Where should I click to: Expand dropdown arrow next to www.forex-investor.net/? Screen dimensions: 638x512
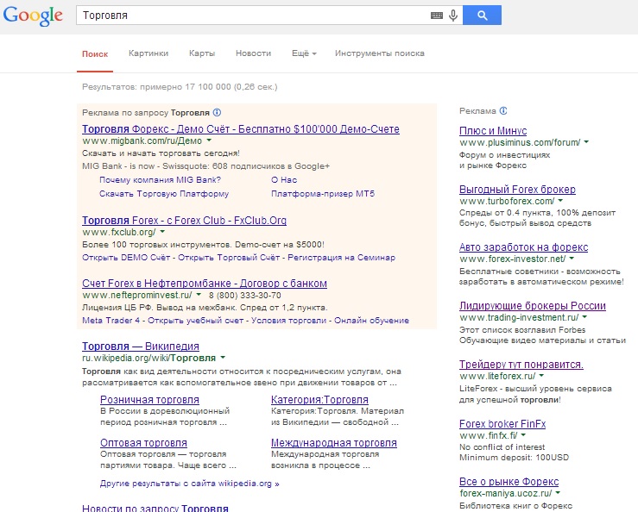point(572,258)
